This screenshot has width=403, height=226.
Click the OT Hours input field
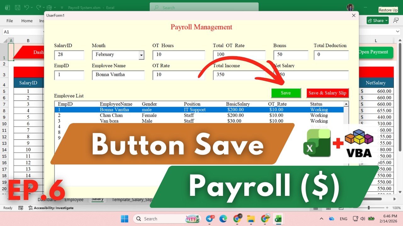(x=179, y=55)
